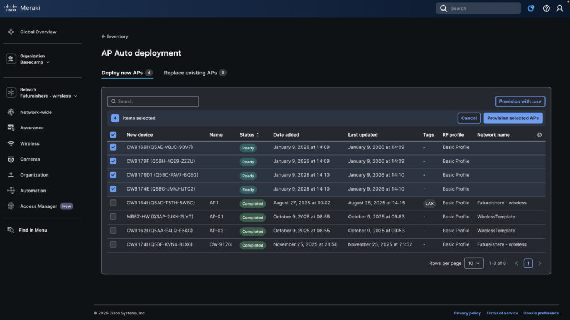The image size is (570, 320).
Task: Open table column settings gear icon
Action: point(539,135)
